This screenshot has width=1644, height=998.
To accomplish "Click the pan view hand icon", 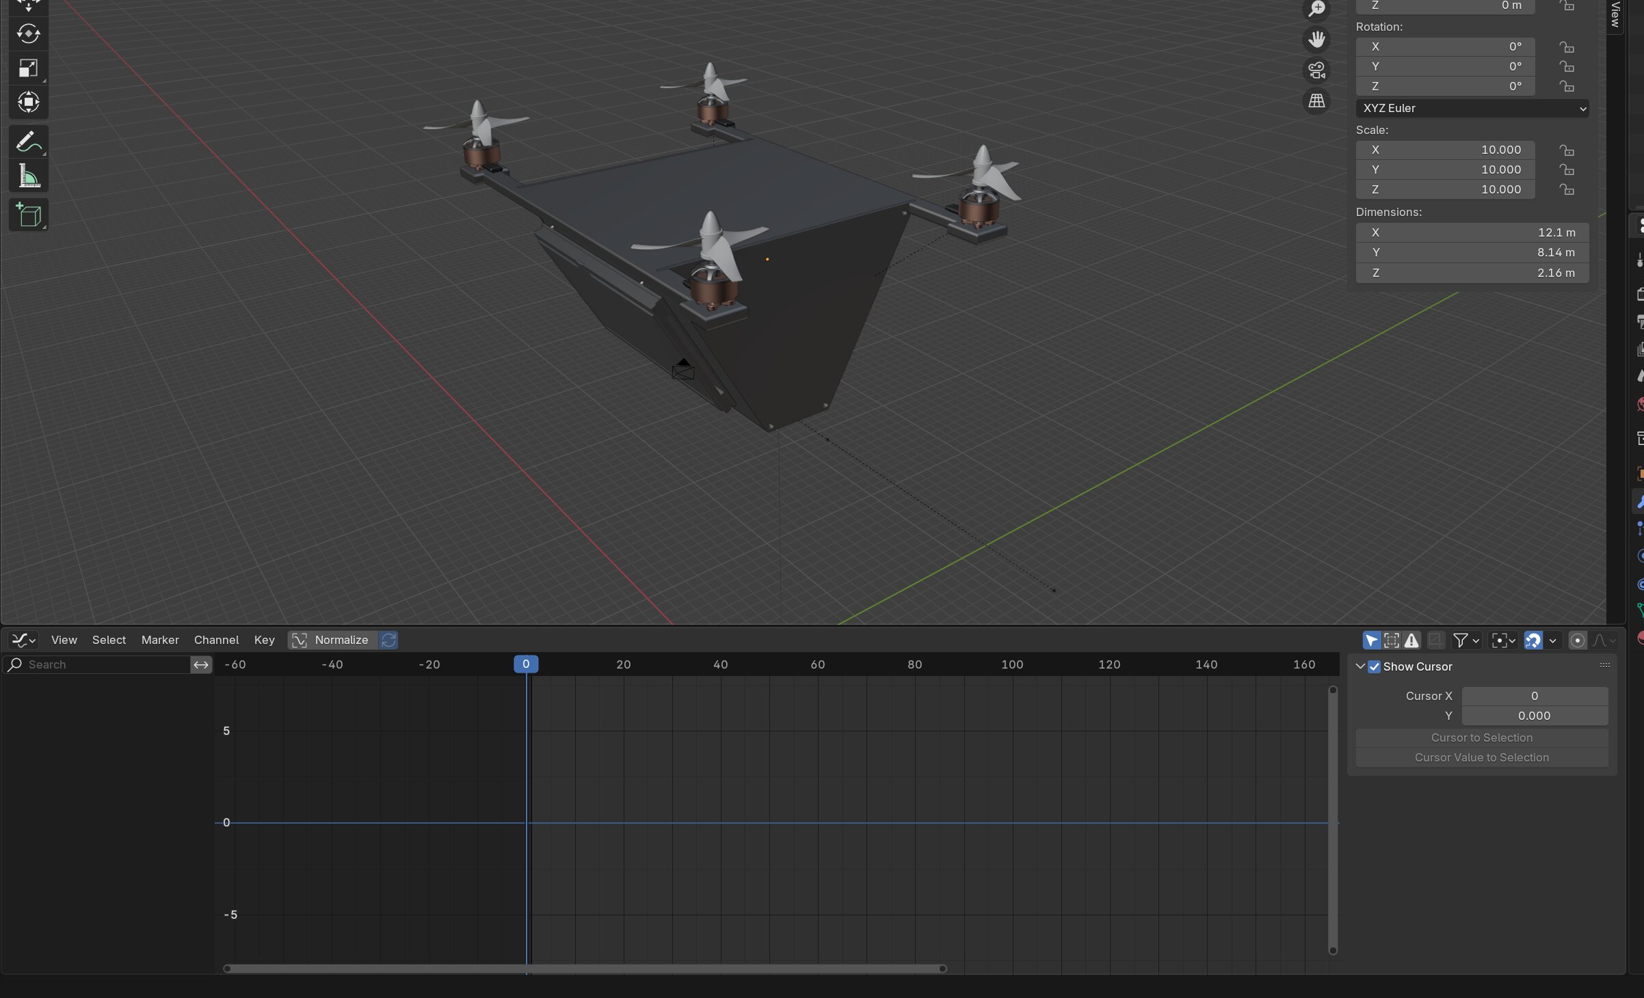I will tap(1316, 40).
